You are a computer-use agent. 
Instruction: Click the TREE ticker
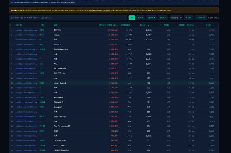[x=42, y=98]
